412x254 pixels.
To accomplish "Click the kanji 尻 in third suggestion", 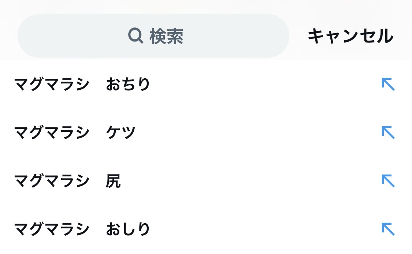I will click(x=113, y=181).
